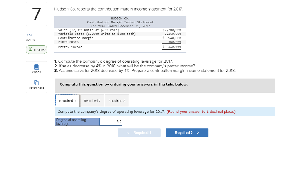Click the disabled Required 1 back button

click(139, 133)
